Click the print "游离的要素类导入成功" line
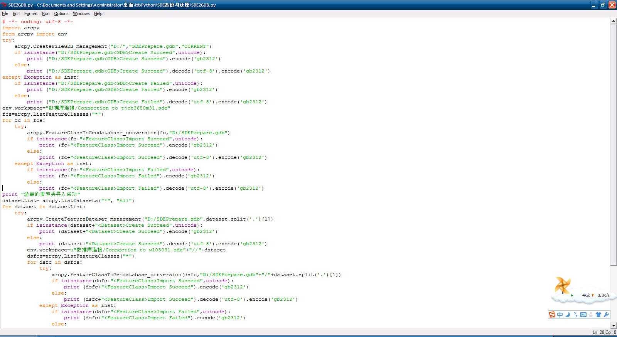This screenshot has width=617, height=337. [x=41, y=194]
